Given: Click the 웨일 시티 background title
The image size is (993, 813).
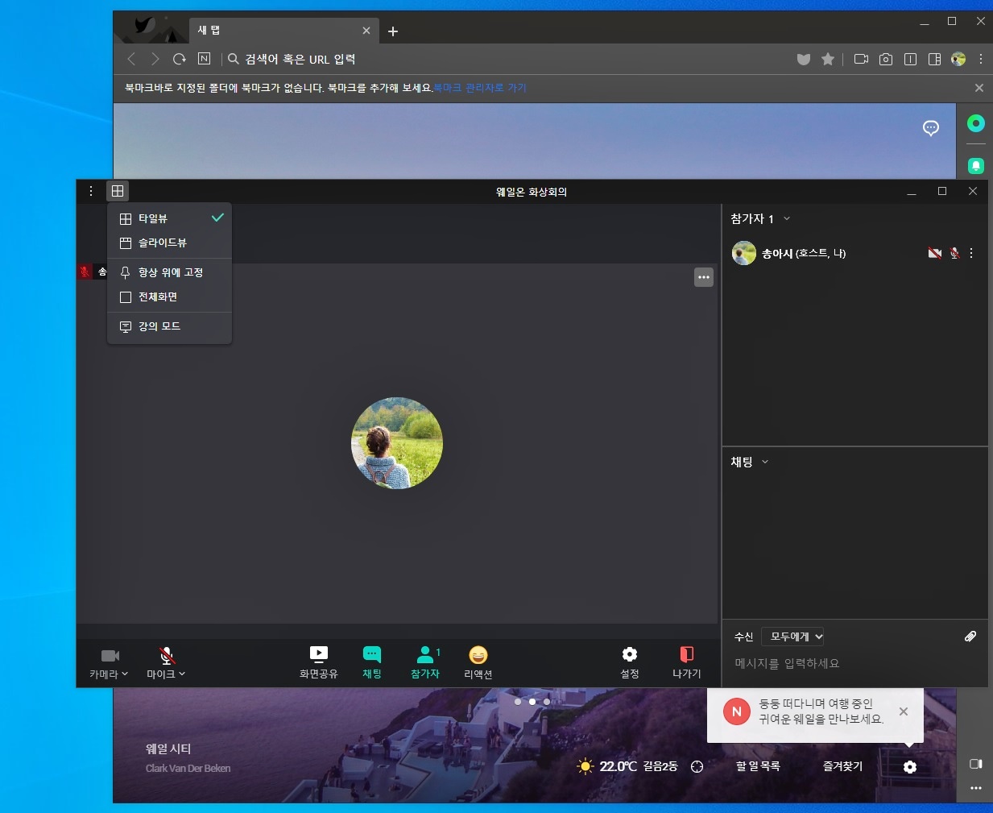Looking at the screenshot, I should 168,749.
